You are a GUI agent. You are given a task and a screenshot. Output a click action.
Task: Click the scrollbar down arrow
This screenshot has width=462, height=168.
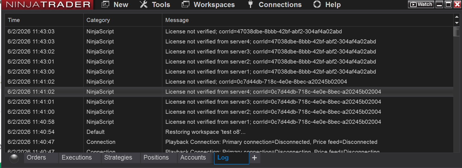coord(457,23)
